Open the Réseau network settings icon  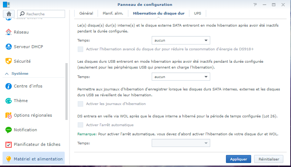pos(8,32)
